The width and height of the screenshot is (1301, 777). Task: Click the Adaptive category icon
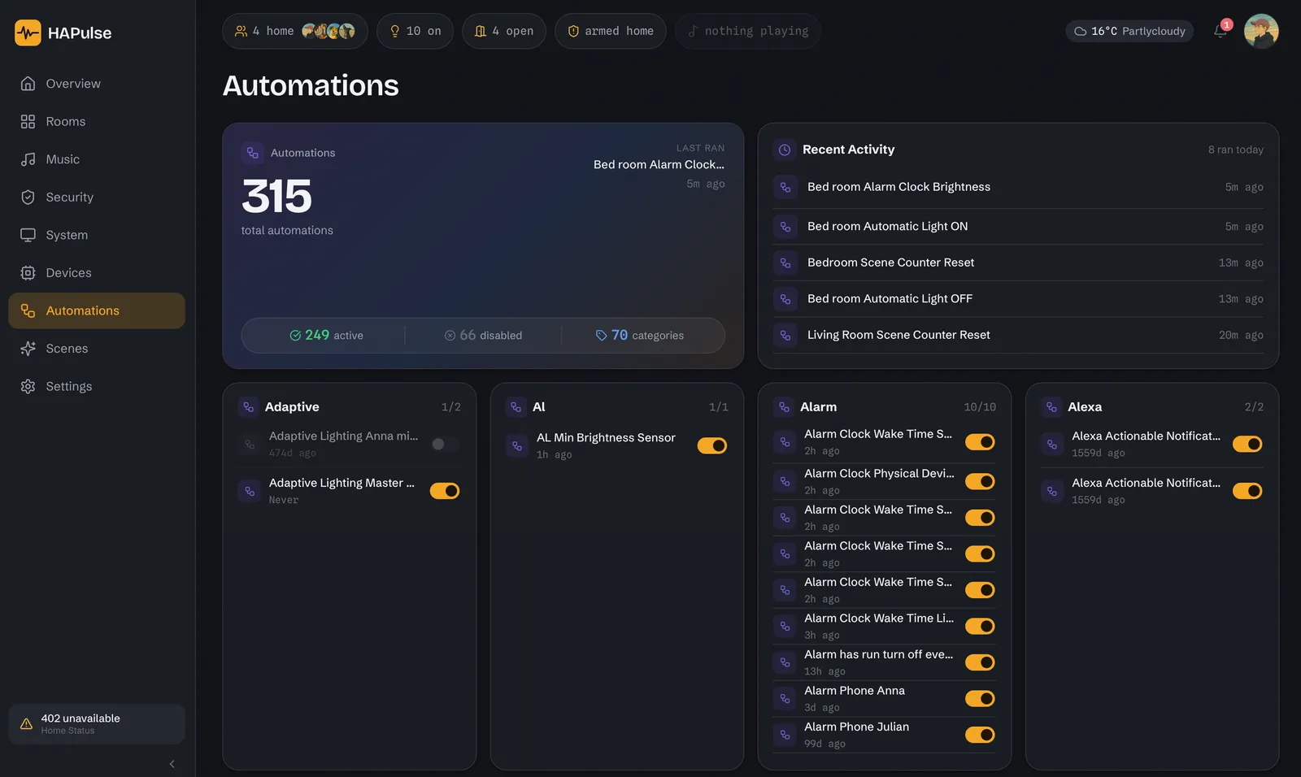coord(249,406)
